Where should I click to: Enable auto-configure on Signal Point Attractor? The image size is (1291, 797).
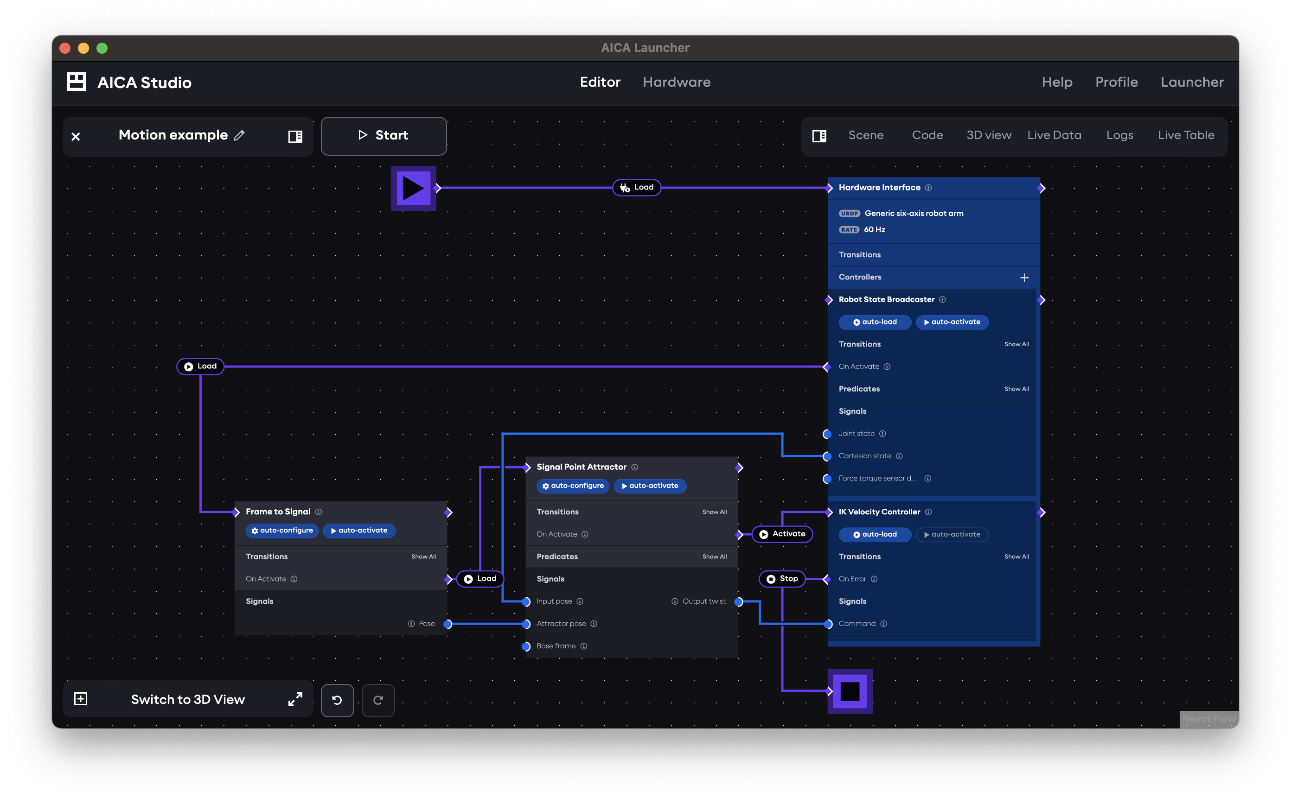pos(573,486)
